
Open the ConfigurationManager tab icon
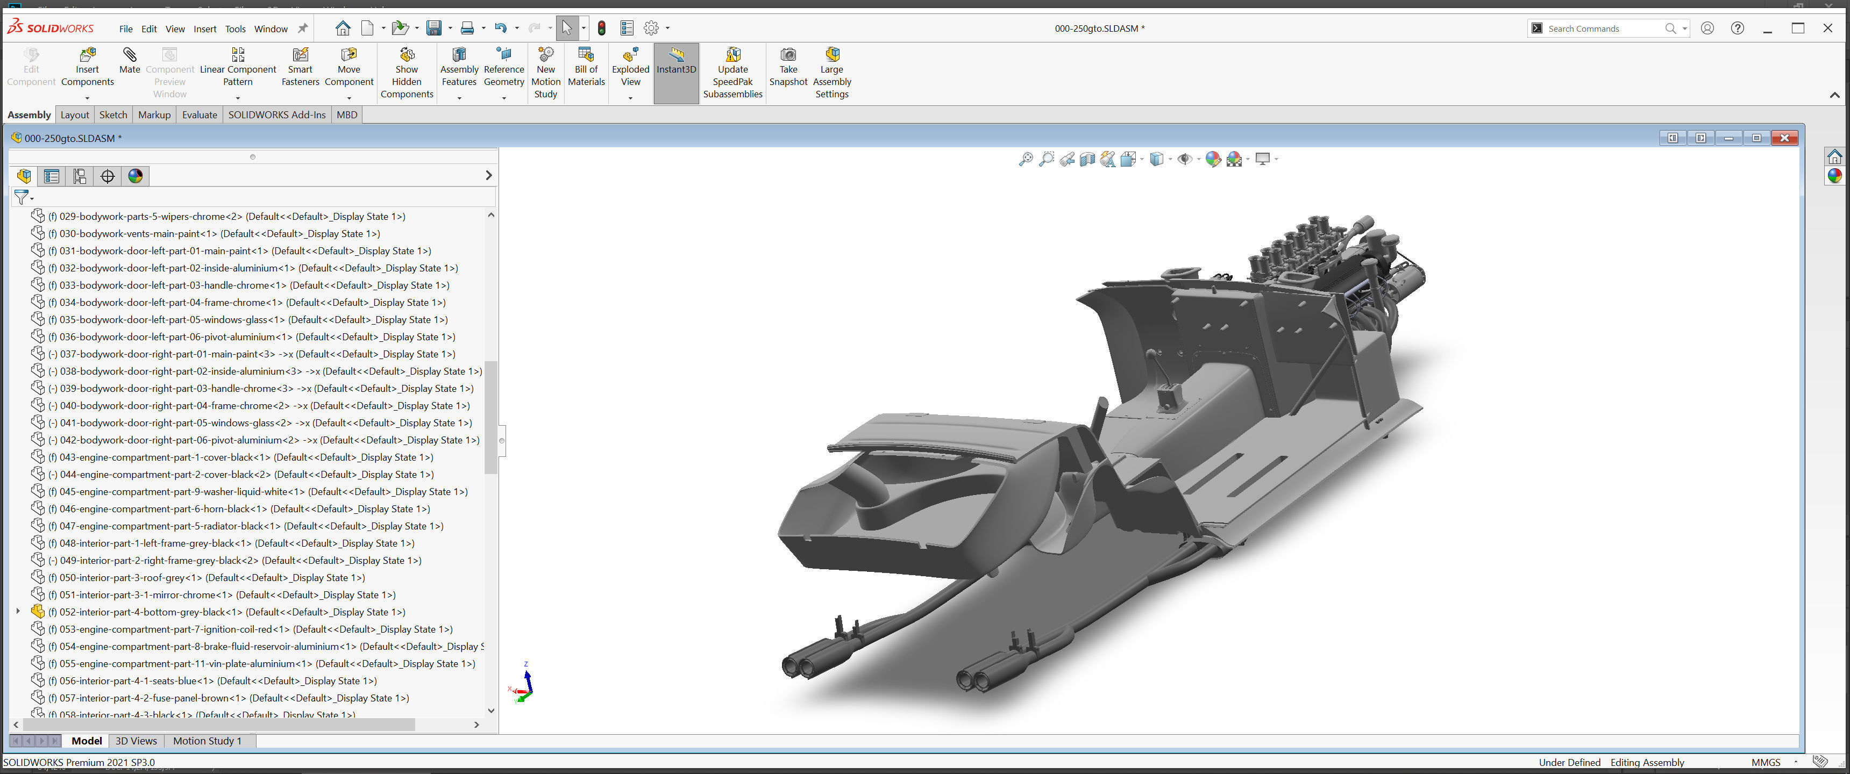(x=79, y=177)
